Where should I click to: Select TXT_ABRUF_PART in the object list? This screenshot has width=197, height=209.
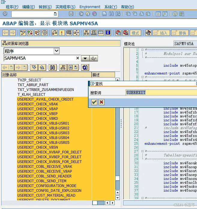tap(33, 85)
